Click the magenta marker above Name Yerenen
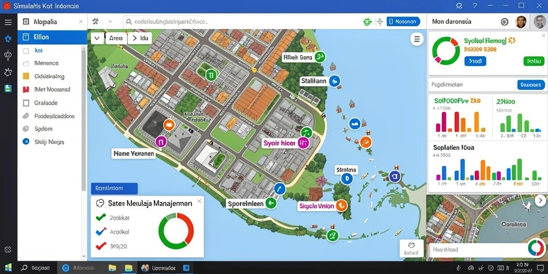This screenshot has width=548, height=274. pyautogui.click(x=161, y=141)
